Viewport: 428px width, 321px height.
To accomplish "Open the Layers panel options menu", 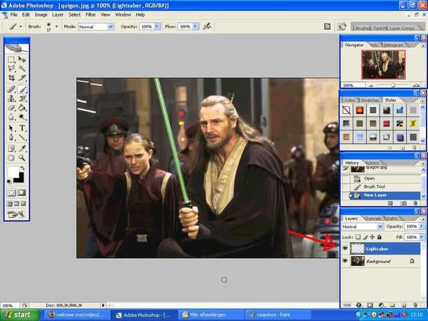I will coord(422,219).
